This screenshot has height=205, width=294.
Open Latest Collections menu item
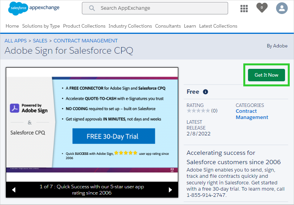coord(218,26)
